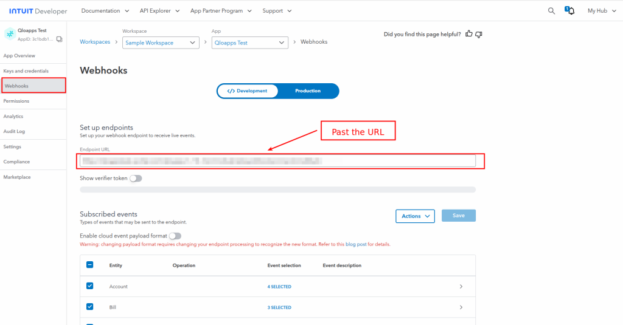The width and height of the screenshot is (623, 325).
Task: Toggle Show verifier token switch
Action: click(136, 178)
